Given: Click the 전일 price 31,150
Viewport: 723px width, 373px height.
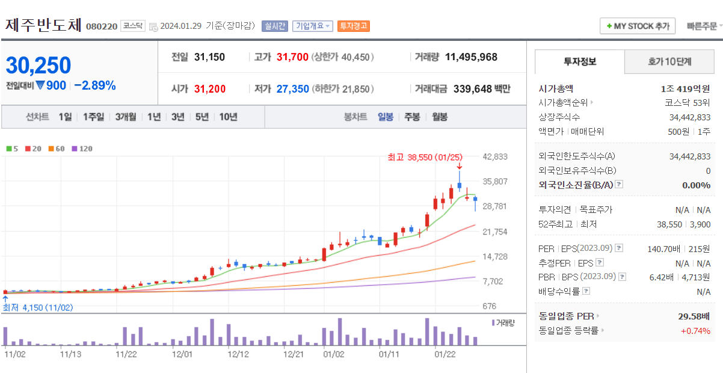Looking at the screenshot, I should tap(209, 57).
